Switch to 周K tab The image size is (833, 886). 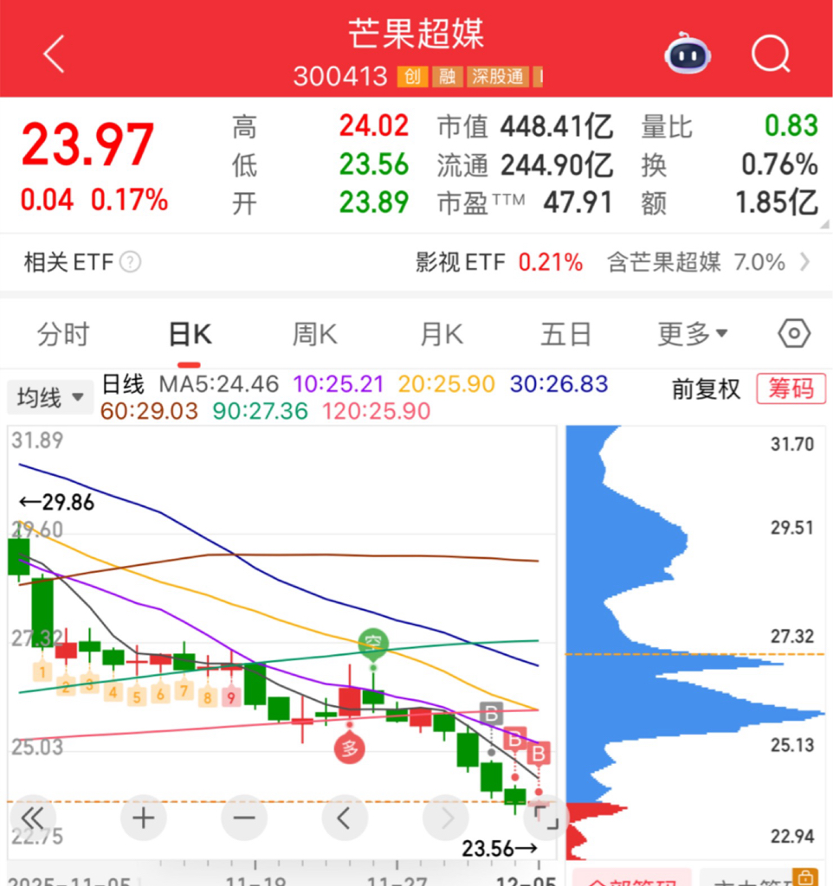point(315,334)
